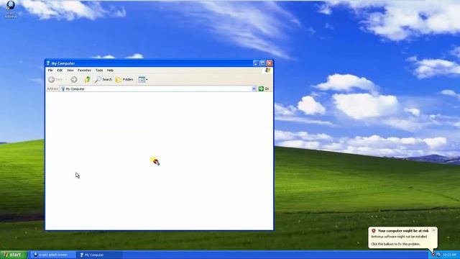This screenshot has height=259, width=460.
Task: Click the red security shield tray icon
Action: 433,255
